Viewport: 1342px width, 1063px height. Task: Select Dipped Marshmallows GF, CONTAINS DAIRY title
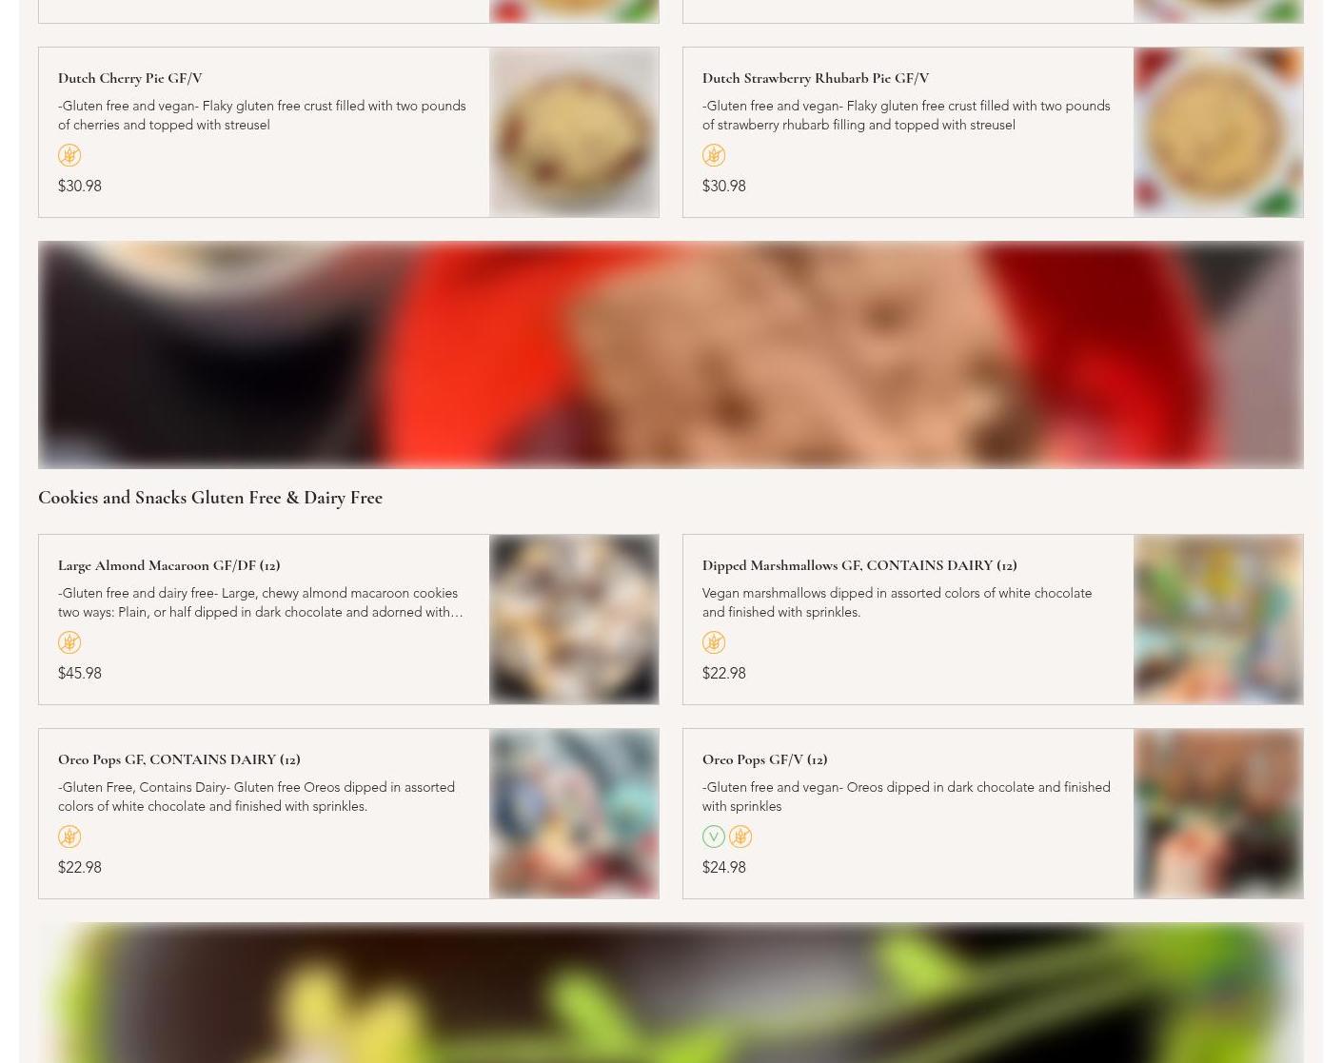(859, 565)
